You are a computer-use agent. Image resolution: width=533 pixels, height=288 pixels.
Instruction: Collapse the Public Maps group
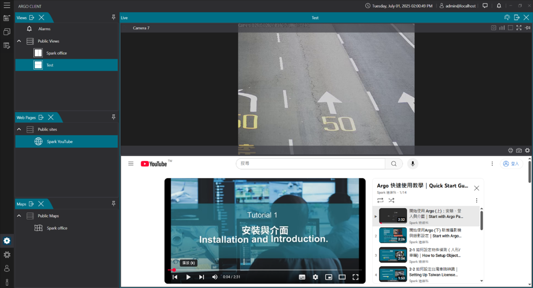[18, 216]
